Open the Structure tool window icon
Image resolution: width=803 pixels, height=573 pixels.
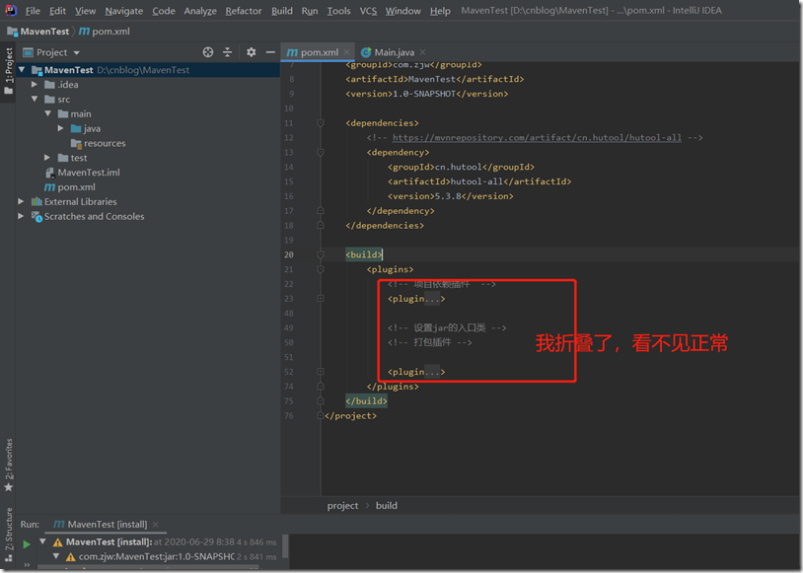pyautogui.click(x=9, y=536)
